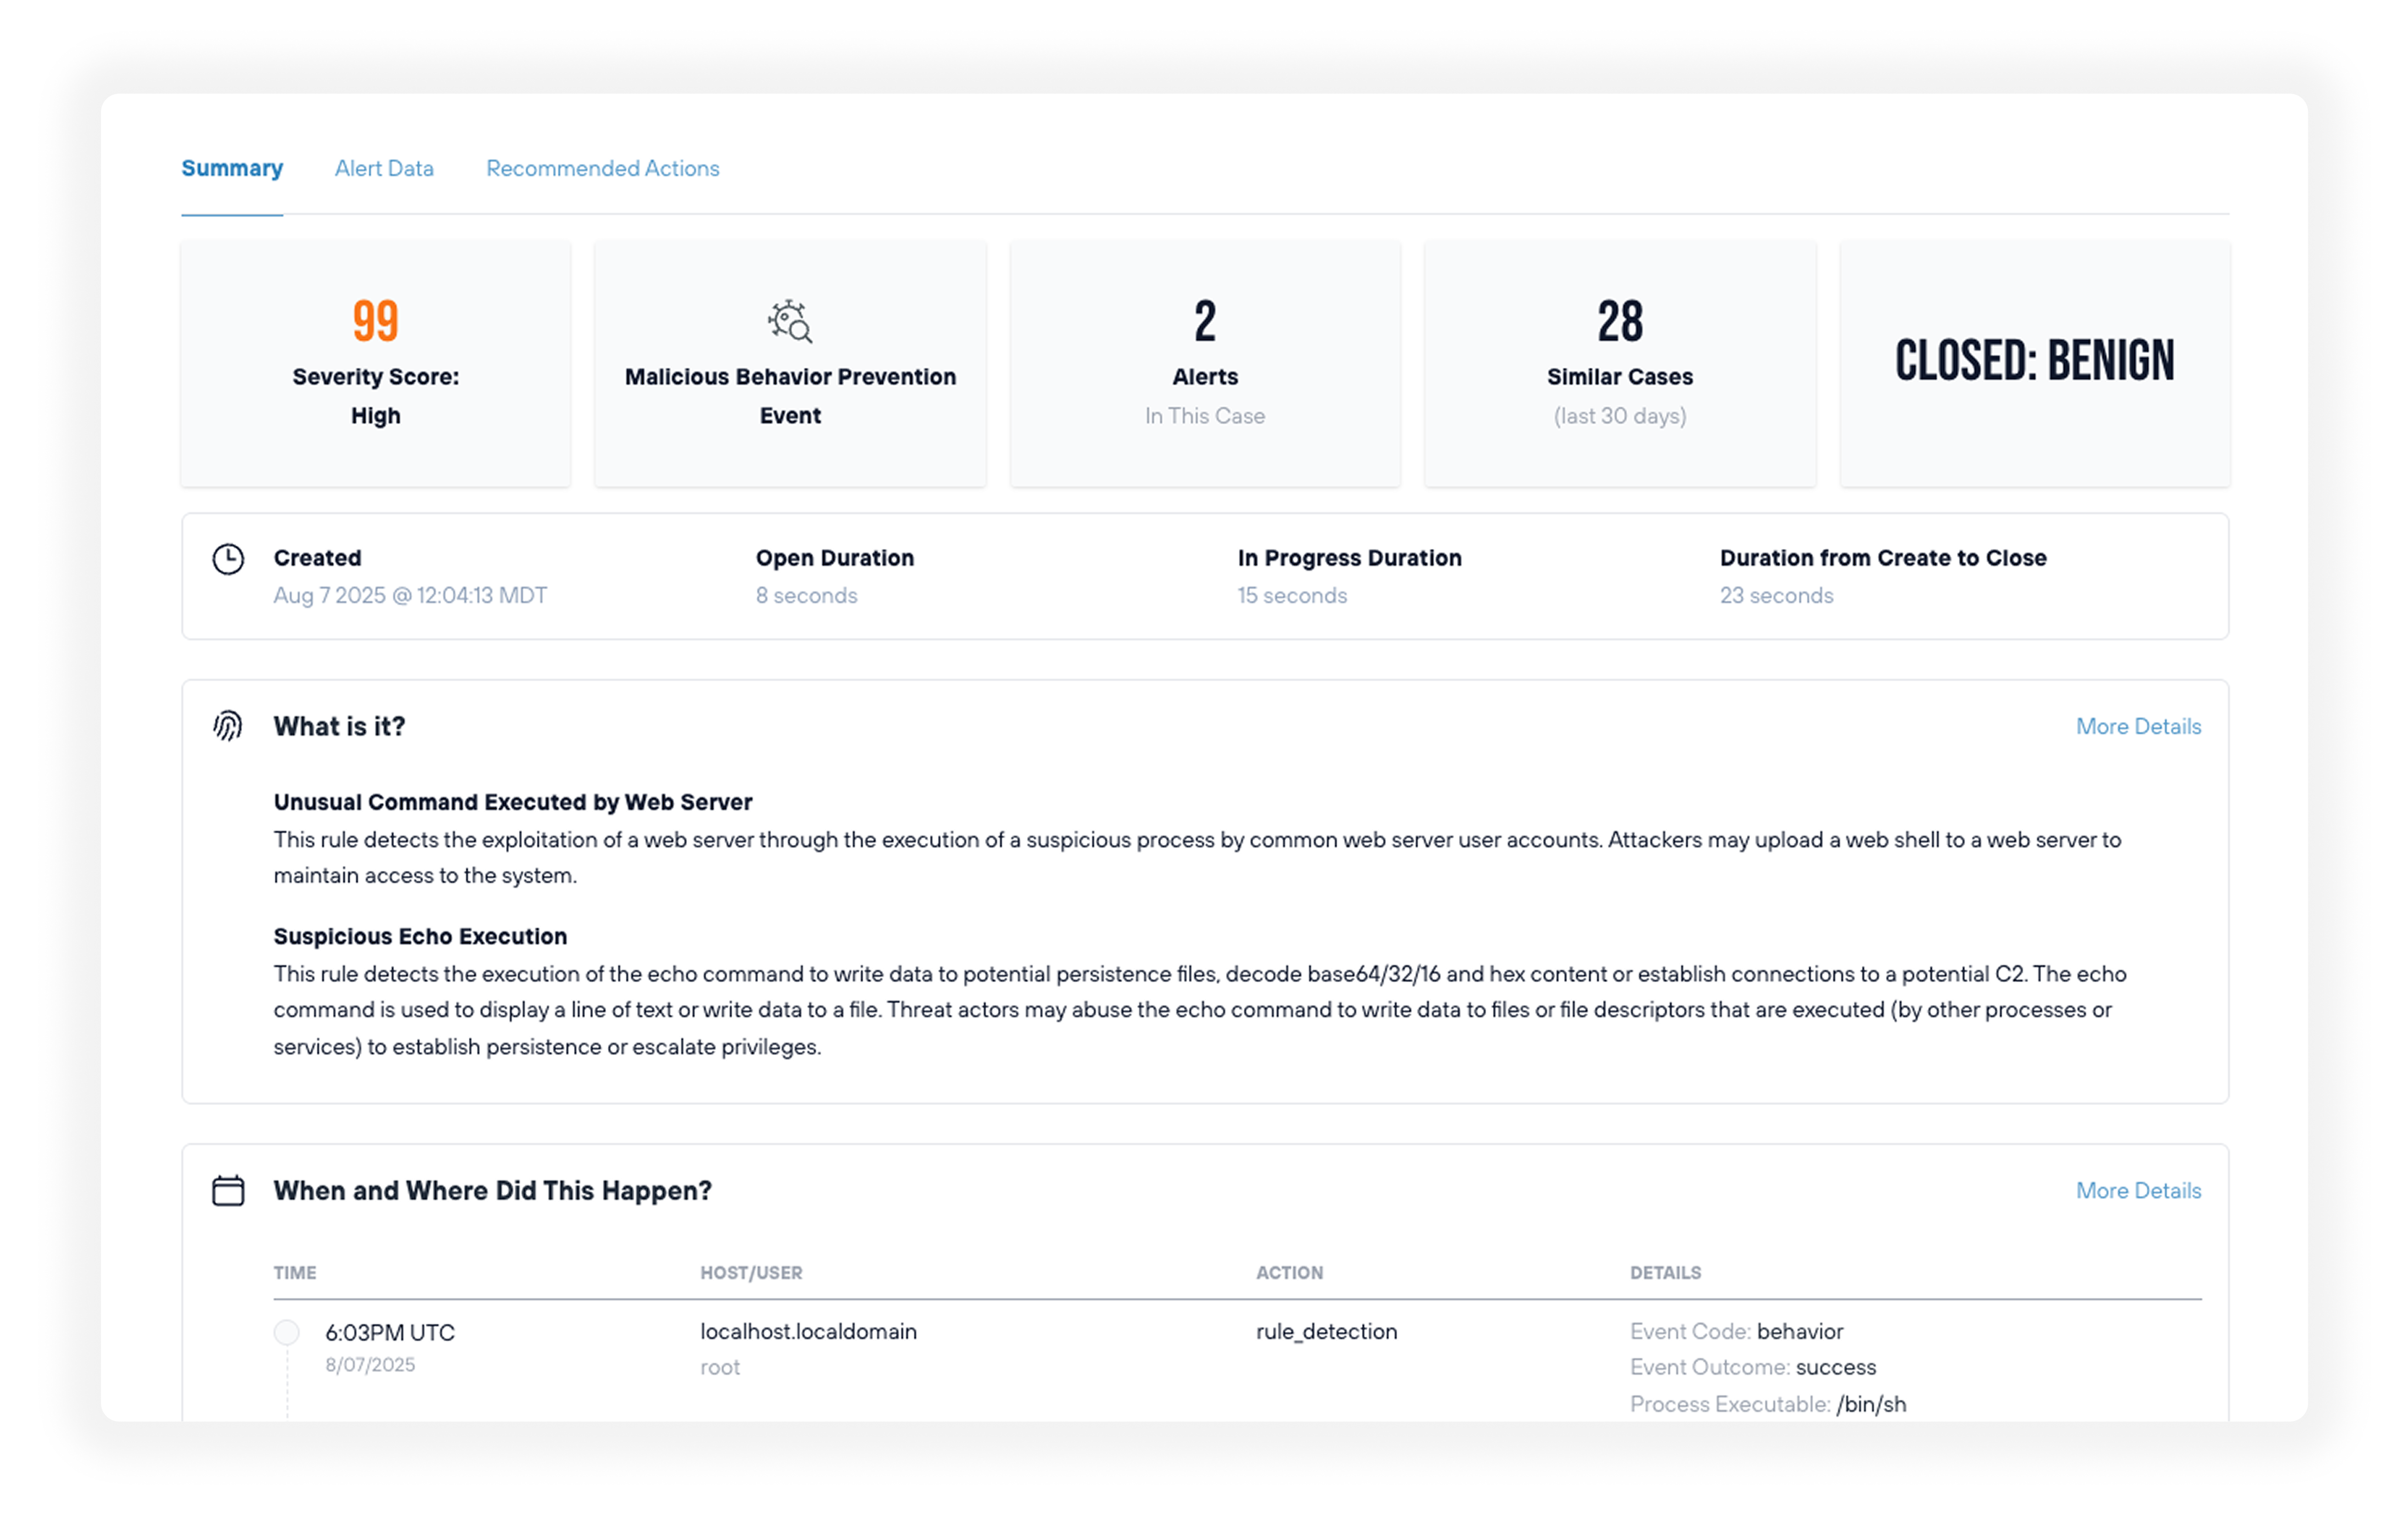Click the HOST/USER column header
Viewport: 2408px width, 1515px height.
[x=751, y=1272]
